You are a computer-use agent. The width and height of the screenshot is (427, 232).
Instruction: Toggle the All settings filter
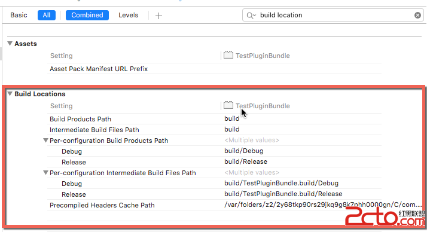47,15
